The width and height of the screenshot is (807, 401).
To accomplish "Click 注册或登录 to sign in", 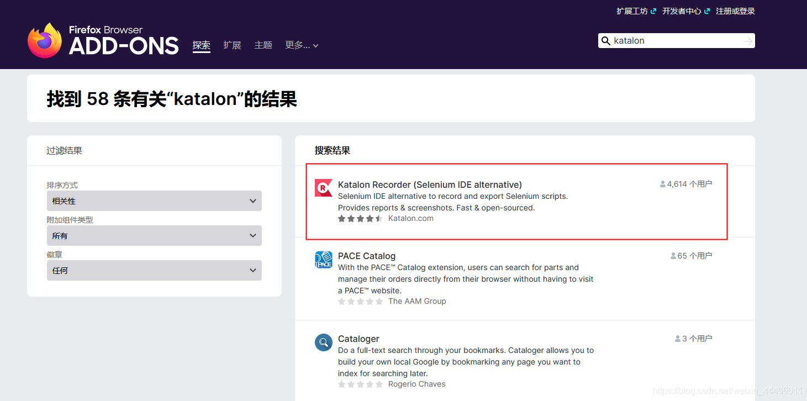I will (x=735, y=11).
